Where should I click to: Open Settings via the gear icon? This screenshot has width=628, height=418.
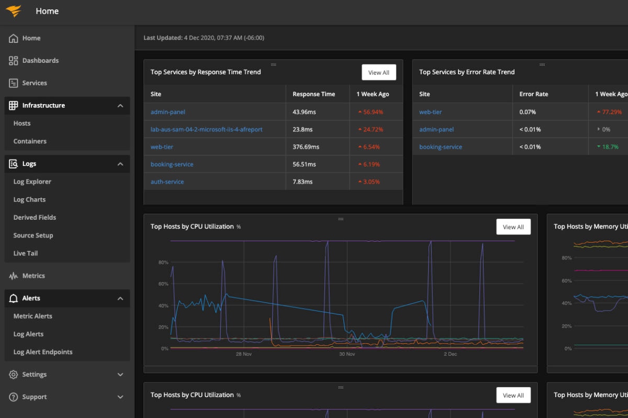(13, 374)
